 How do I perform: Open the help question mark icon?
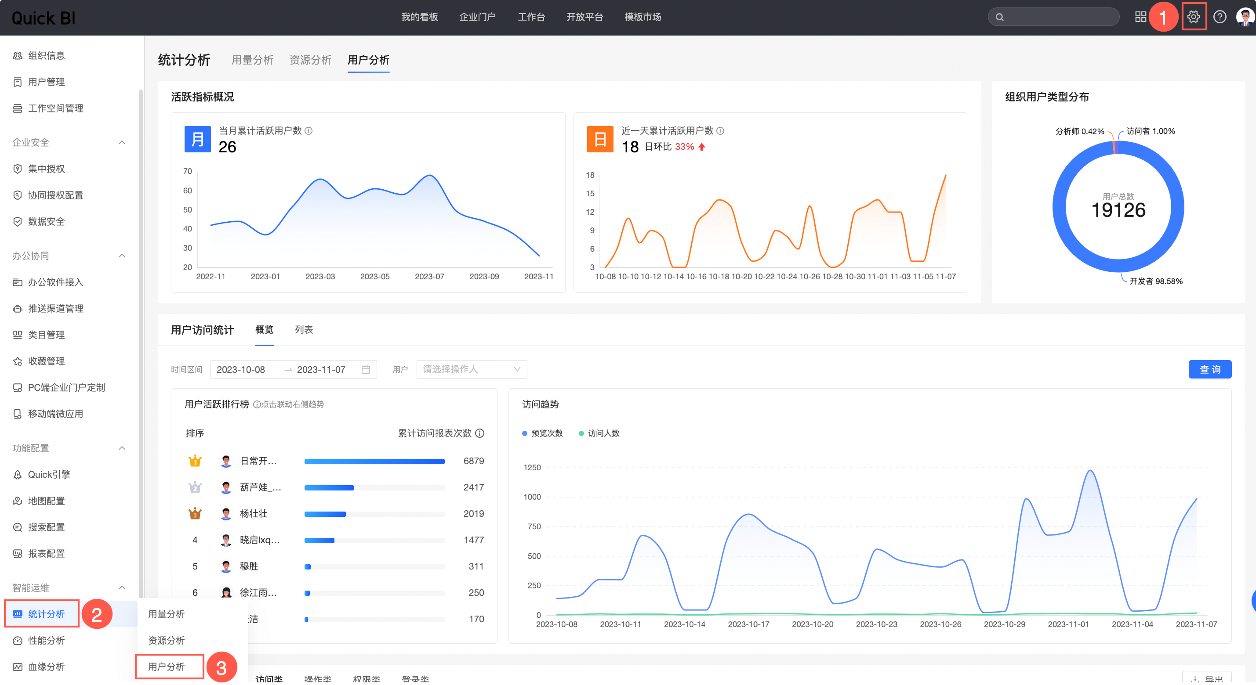coord(1220,17)
